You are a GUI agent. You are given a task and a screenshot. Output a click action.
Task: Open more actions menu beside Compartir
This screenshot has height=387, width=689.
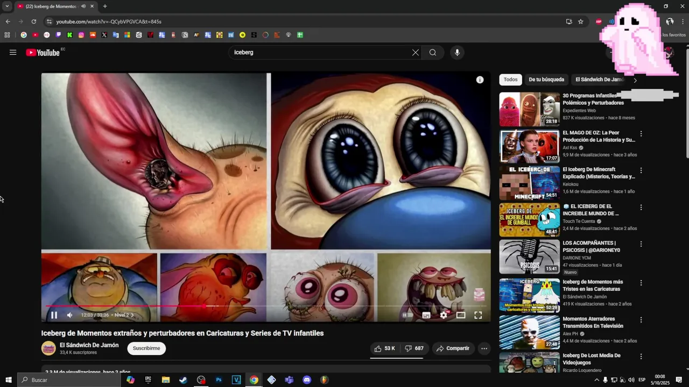484,348
